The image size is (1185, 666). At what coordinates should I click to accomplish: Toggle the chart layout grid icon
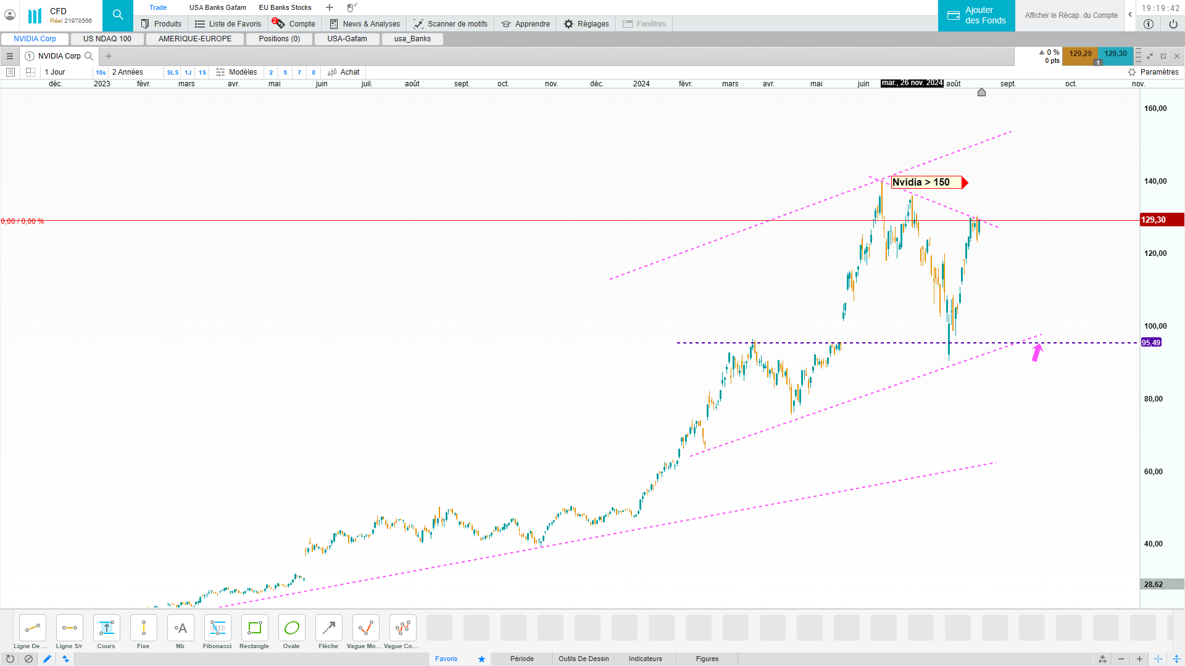click(x=30, y=72)
